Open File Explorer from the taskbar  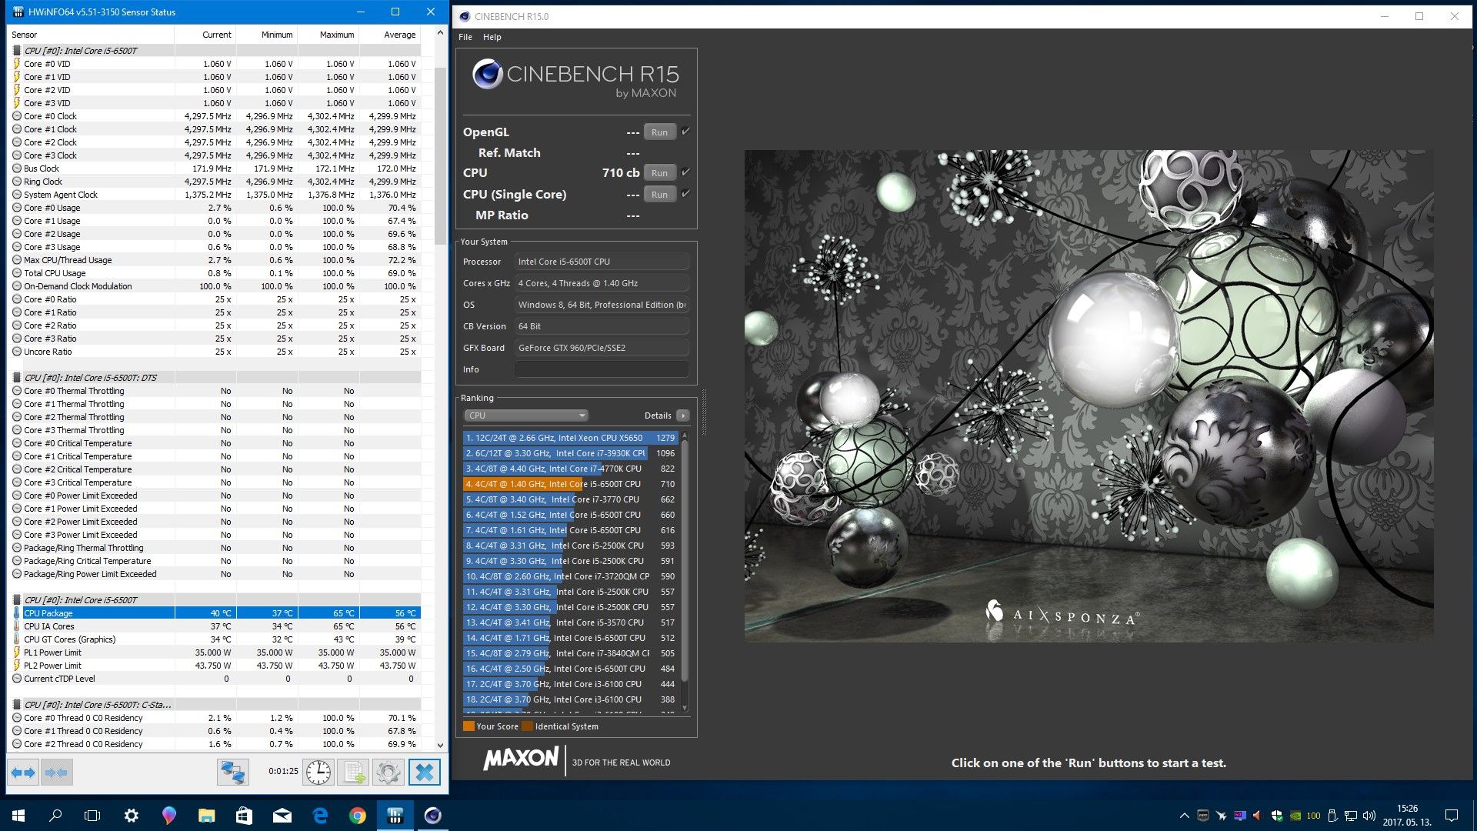pyautogui.click(x=206, y=816)
